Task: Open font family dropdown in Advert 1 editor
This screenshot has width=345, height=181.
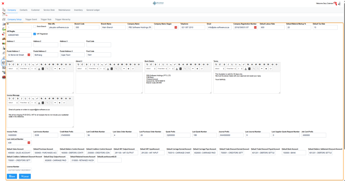Action: click(x=24, y=68)
